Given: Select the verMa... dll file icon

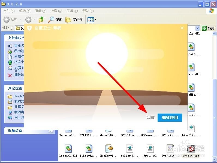Looking at the screenshot, I should pyautogui.click(x=191, y=108).
